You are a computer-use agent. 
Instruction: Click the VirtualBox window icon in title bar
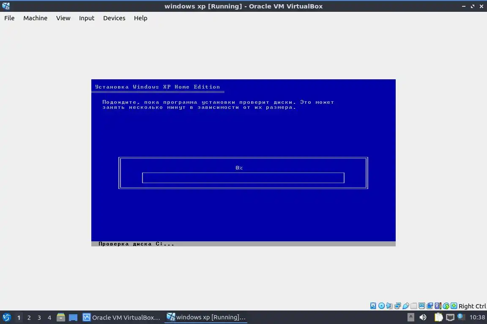pyautogui.click(x=6, y=6)
